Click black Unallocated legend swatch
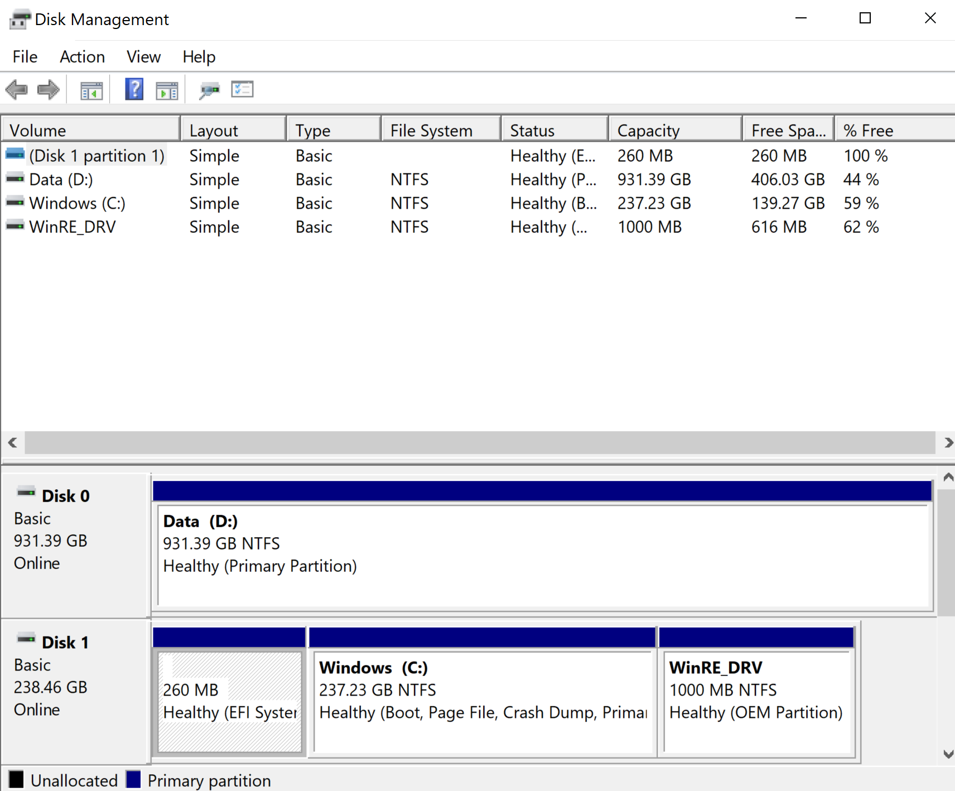This screenshot has width=955, height=791. click(x=16, y=779)
